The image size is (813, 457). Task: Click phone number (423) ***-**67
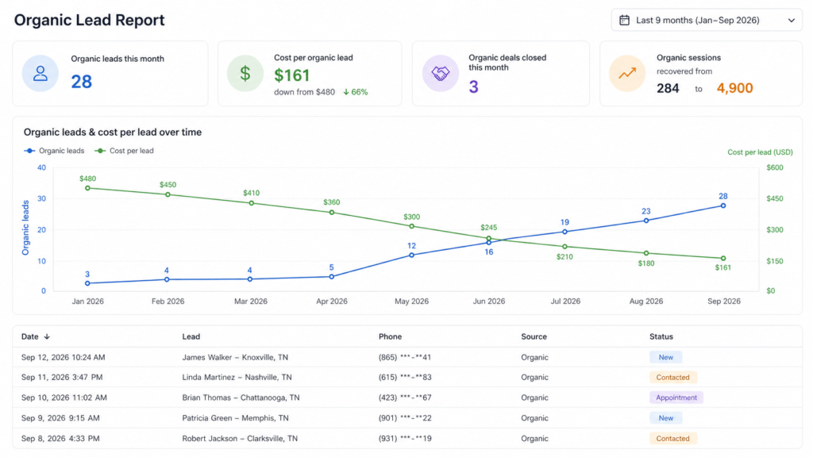click(x=405, y=397)
